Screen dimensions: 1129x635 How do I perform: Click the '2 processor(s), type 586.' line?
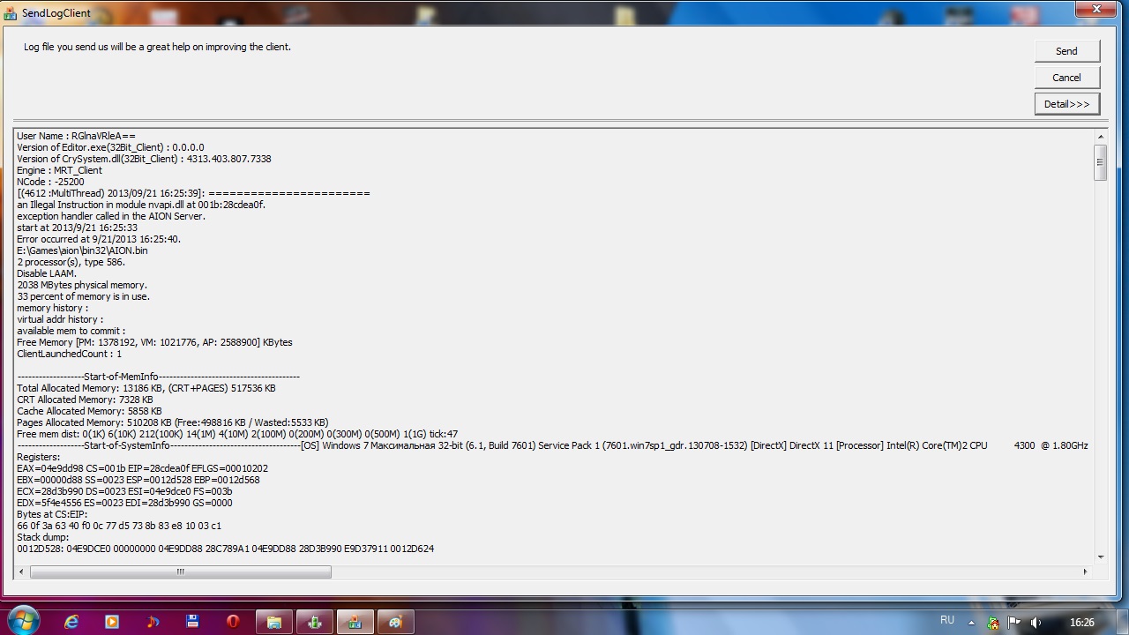tap(71, 262)
